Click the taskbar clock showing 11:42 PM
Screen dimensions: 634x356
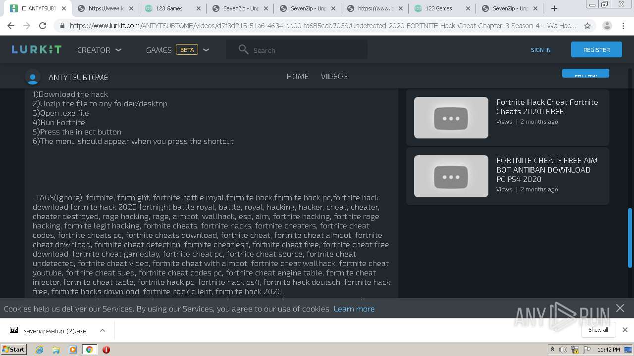(609, 350)
